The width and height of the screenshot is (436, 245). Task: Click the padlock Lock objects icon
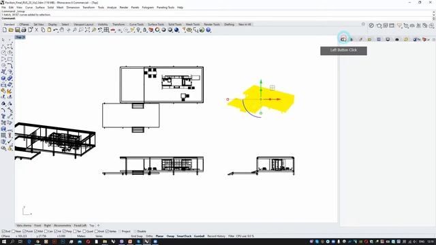pos(144,30)
